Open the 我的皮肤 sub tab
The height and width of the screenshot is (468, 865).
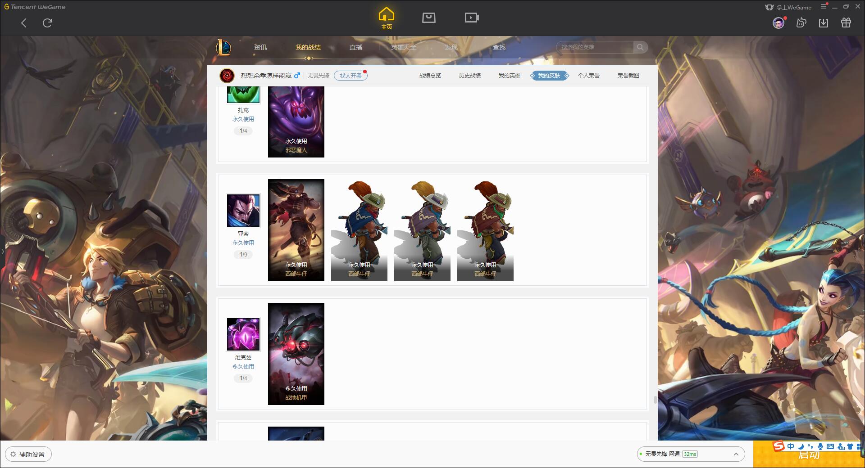tap(549, 76)
